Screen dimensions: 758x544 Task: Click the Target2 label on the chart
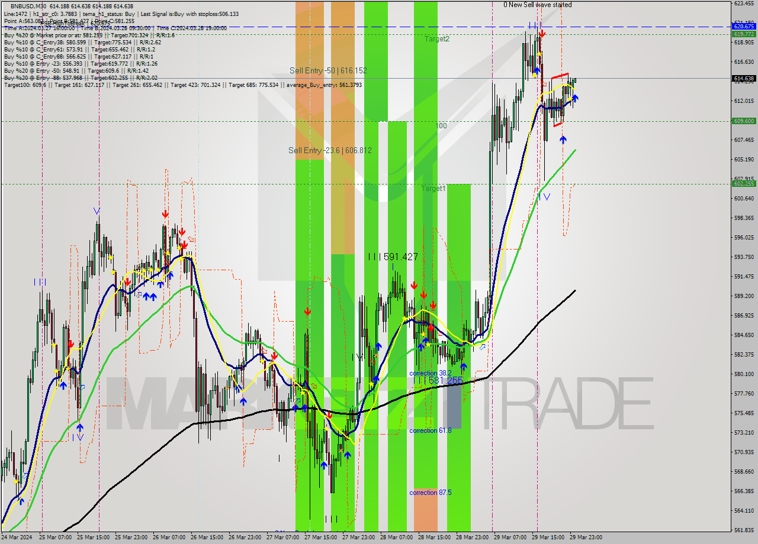tap(436, 39)
